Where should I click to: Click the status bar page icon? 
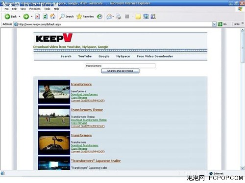click(2, 173)
